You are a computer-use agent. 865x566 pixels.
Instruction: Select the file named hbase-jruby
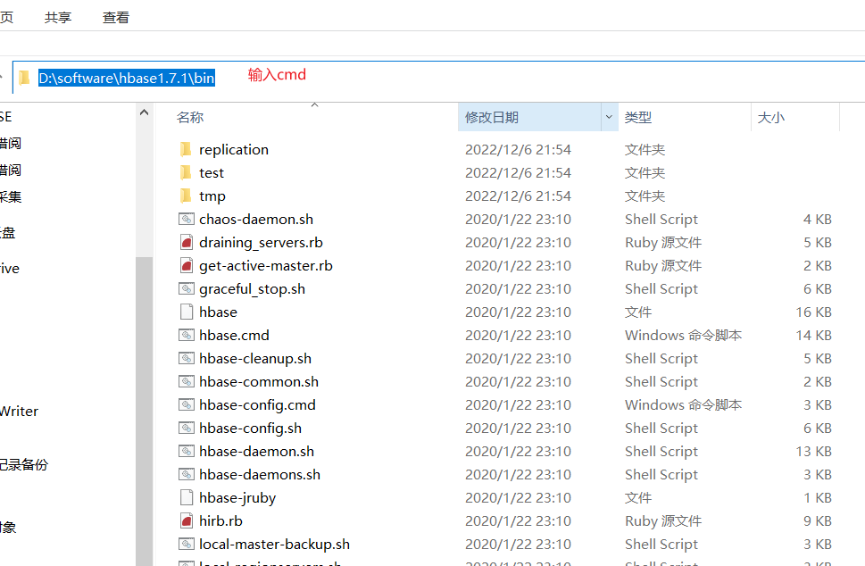237,498
